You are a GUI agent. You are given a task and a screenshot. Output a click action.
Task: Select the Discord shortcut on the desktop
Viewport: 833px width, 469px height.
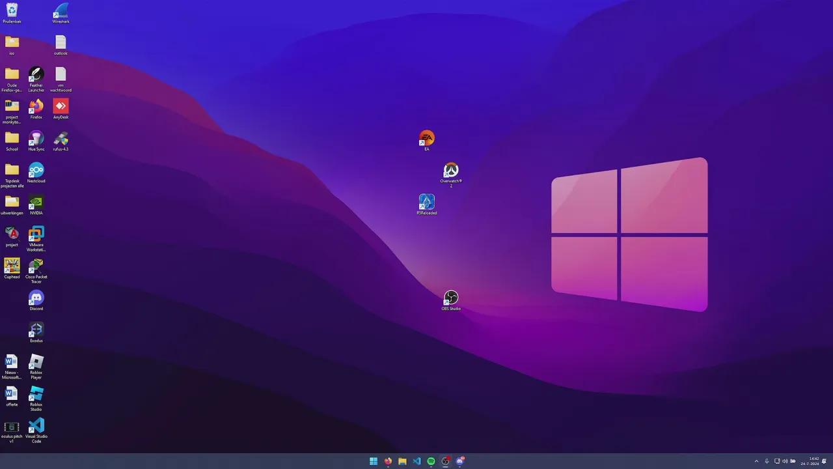(36, 300)
